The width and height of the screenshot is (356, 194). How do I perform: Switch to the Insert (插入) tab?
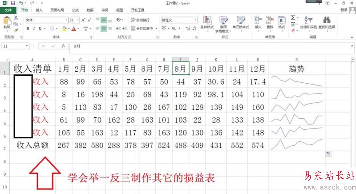(39, 10)
